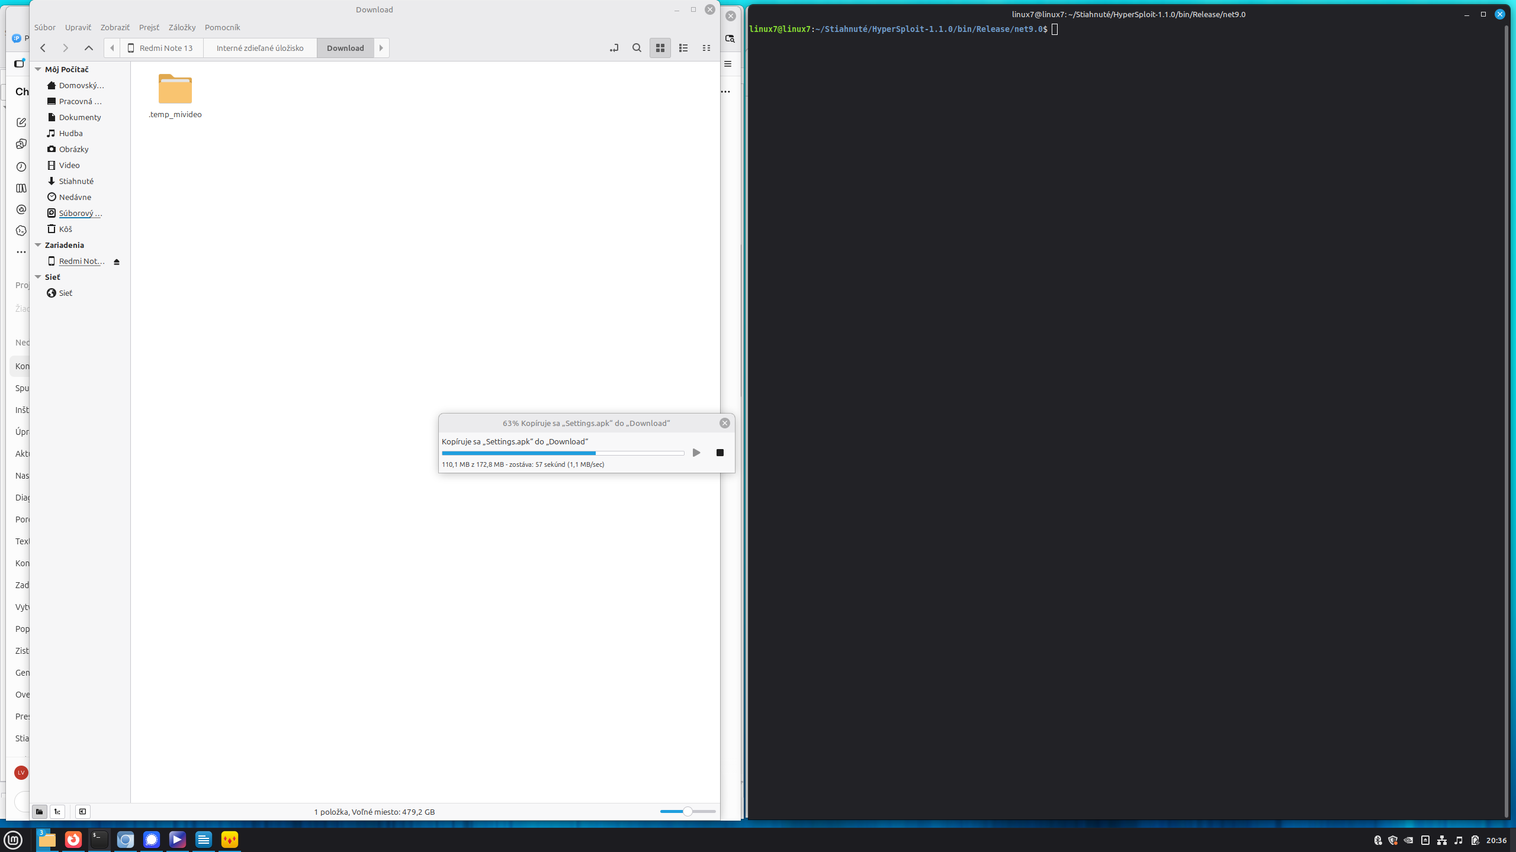Hide the sidebar via status bar button
The width and height of the screenshot is (1516, 852).
point(83,812)
